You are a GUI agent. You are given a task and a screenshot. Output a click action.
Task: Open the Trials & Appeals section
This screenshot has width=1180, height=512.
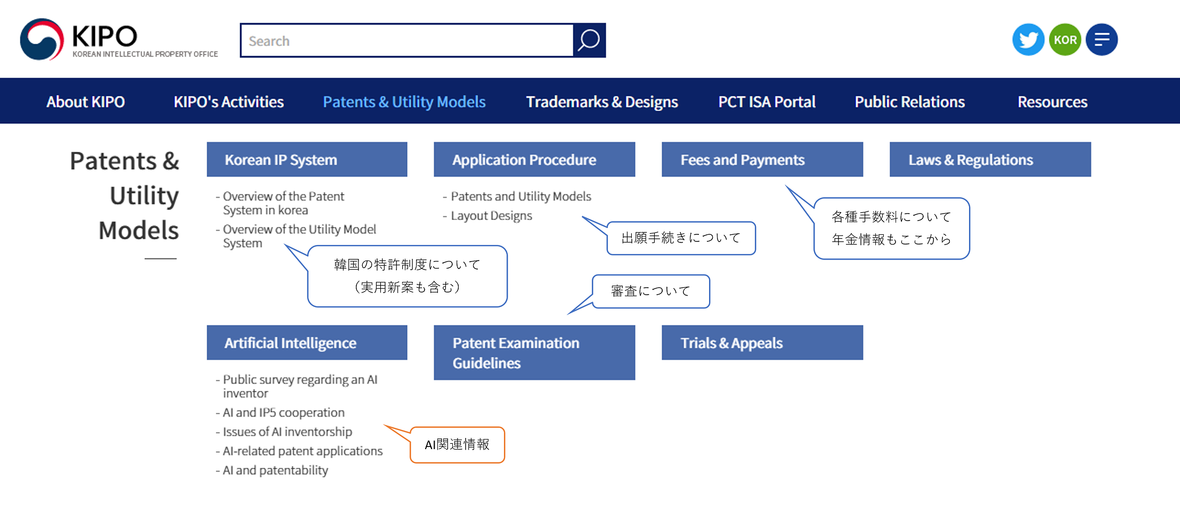click(762, 343)
